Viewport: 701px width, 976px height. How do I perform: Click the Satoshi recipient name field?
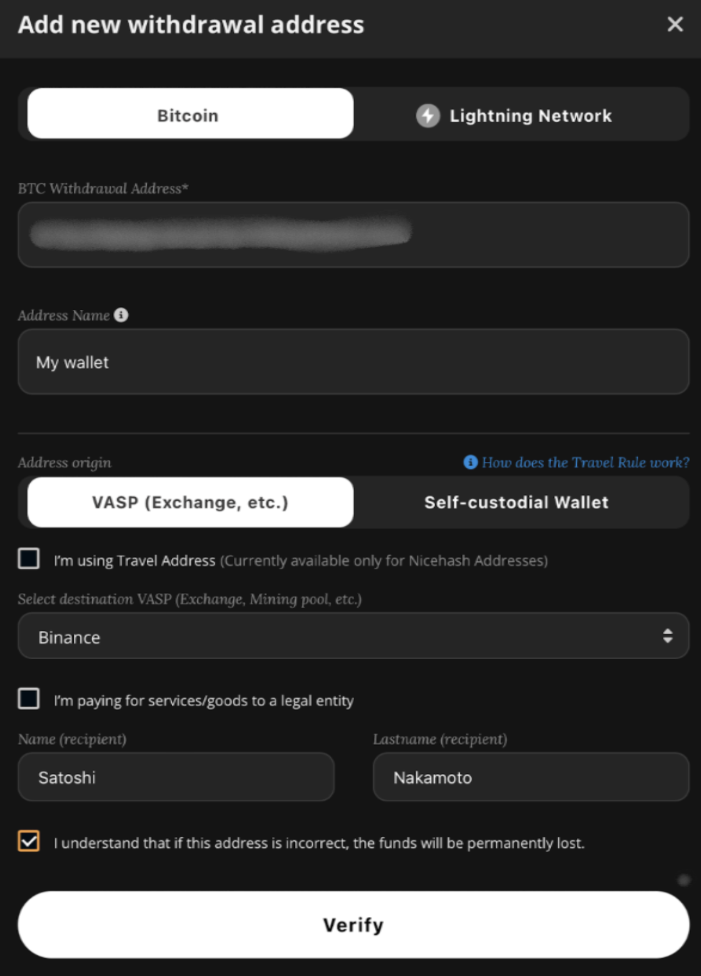176,777
